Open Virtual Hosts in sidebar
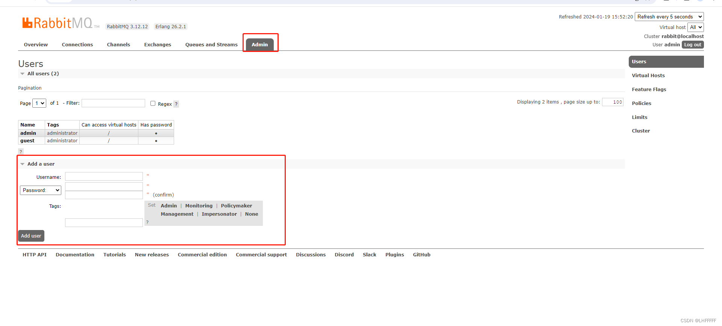The height and width of the screenshot is (326, 722). 648,75
